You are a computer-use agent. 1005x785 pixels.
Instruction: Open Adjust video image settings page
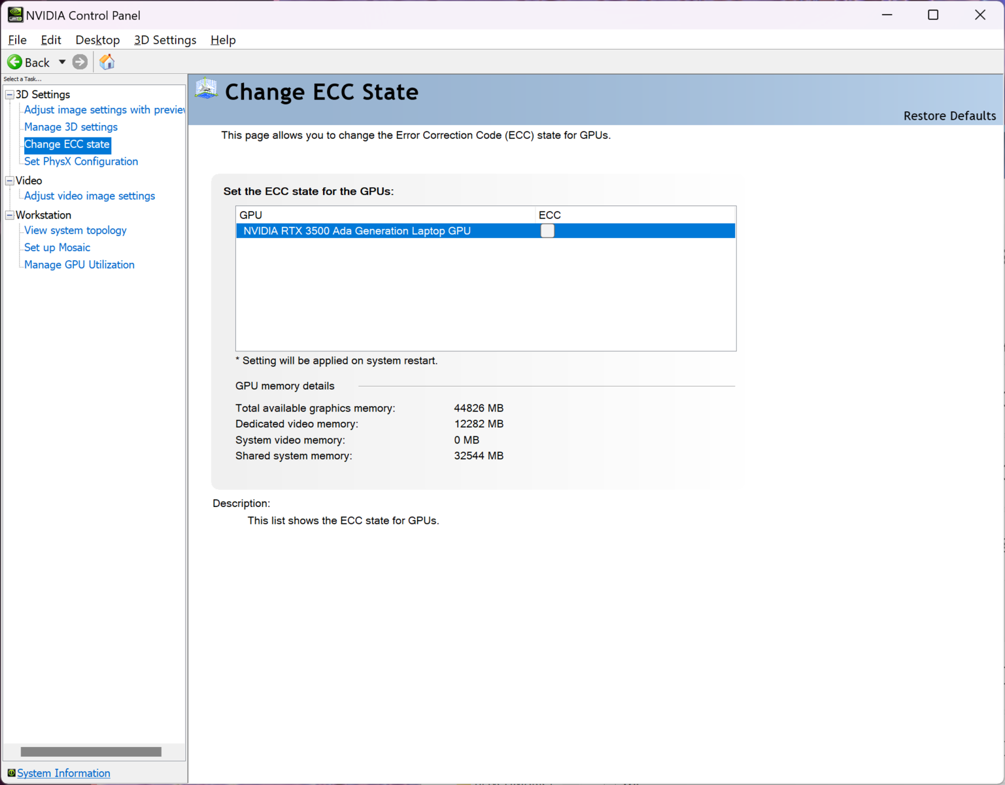pos(90,196)
